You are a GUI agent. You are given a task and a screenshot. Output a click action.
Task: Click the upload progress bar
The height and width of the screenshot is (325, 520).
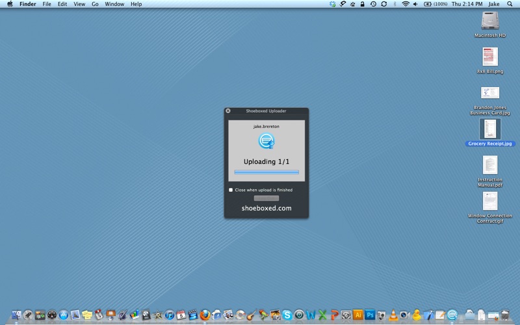[x=266, y=172]
